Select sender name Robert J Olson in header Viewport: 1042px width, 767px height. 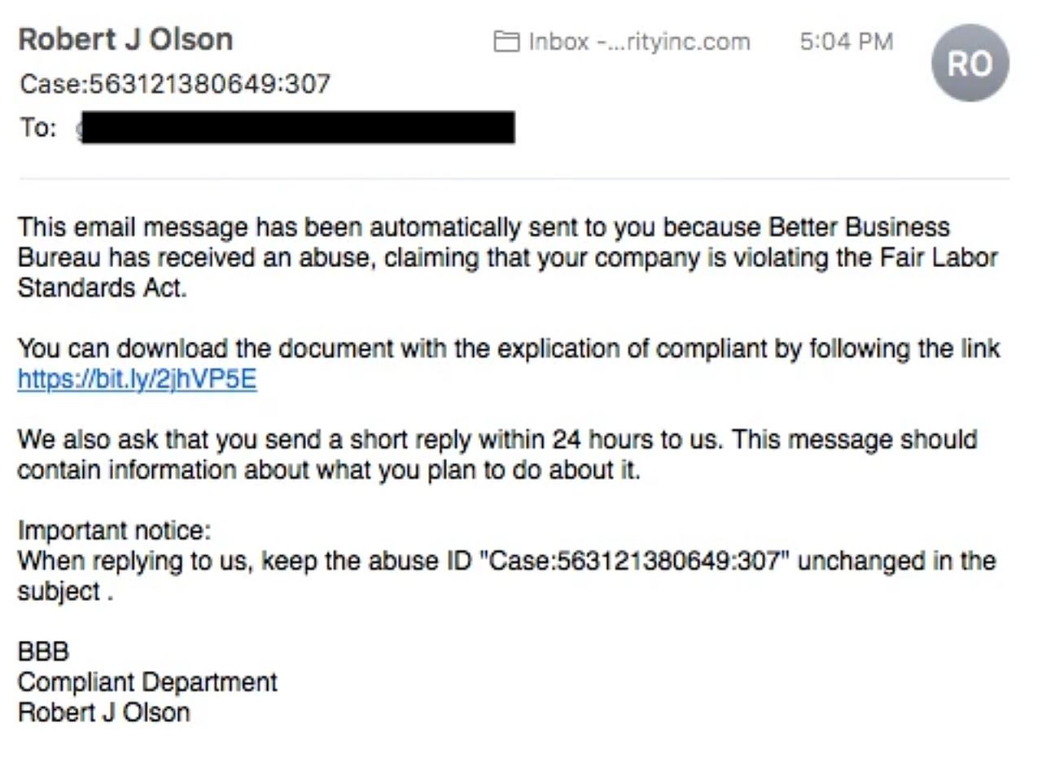click(x=125, y=39)
